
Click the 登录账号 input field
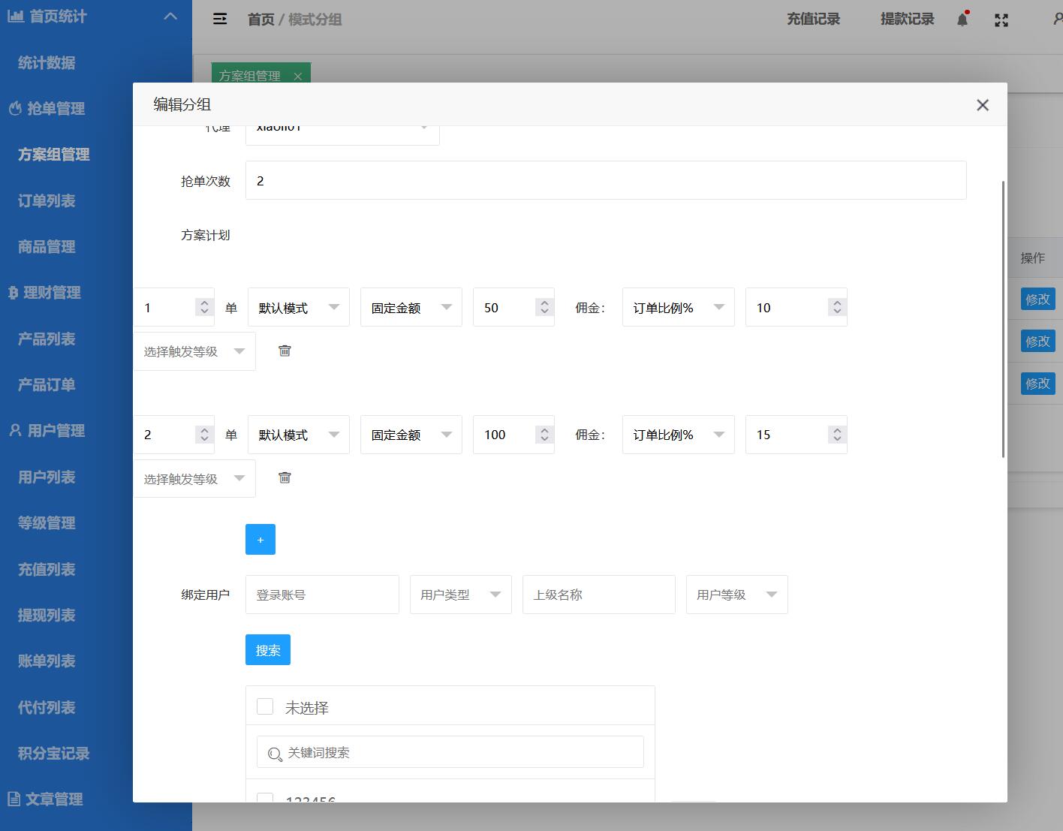click(322, 595)
